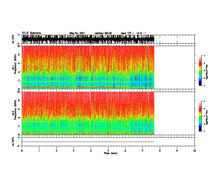Viewport: 219px width, 169px height.
Task: Click the "6" kHz tick on ch.2 frequency axis
Action: click(x=19, y=109)
